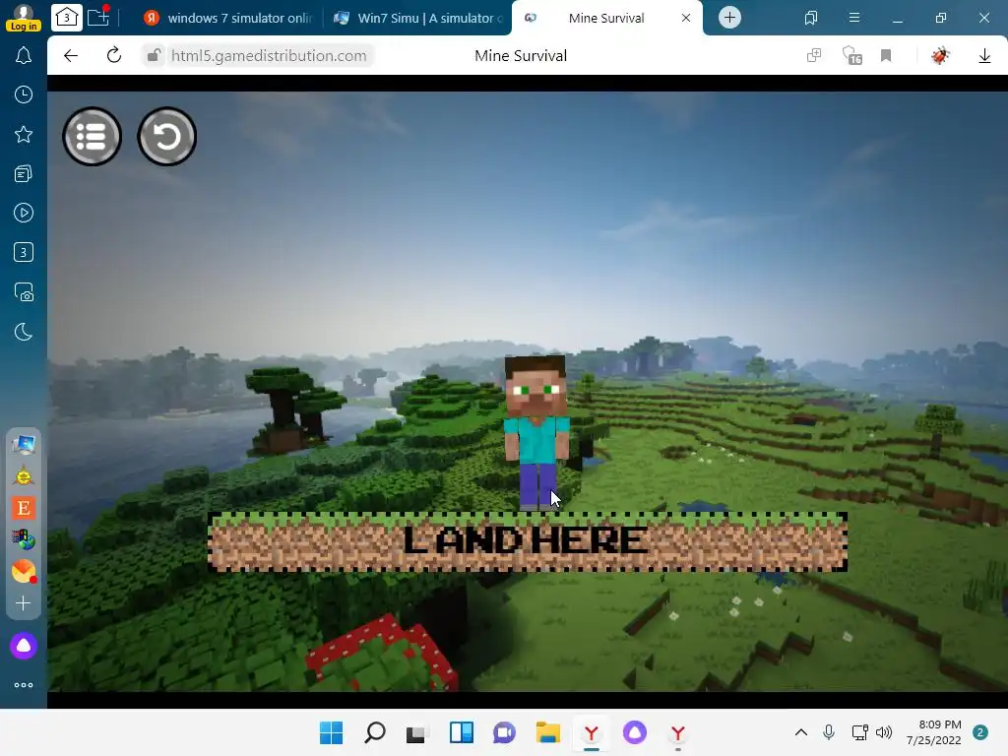Click the LAND HERE dirt platform

coord(528,542)
